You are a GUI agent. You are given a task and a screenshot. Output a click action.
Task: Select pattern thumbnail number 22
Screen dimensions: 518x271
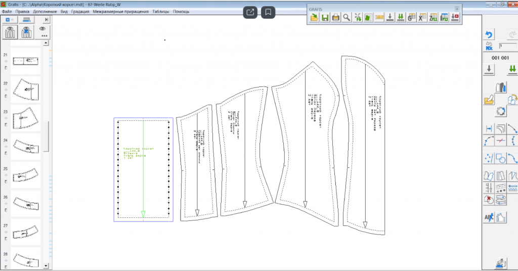(x=26, y=89)
